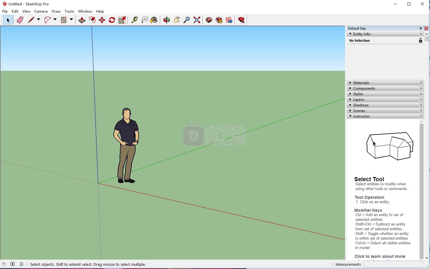Select the Push/Pull tool
430x269 pixels.
coord(82,20)
